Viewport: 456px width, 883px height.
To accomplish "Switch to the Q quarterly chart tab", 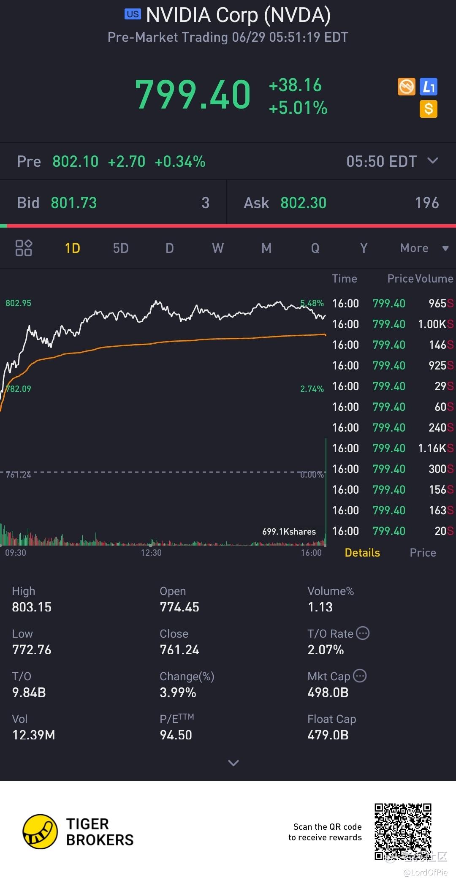I will click(315, 248).
